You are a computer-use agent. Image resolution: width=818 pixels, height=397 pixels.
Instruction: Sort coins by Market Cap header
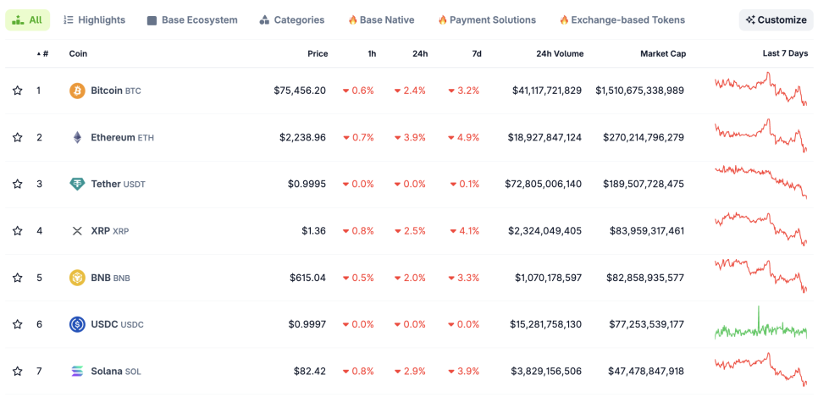(x=663, y=53)
